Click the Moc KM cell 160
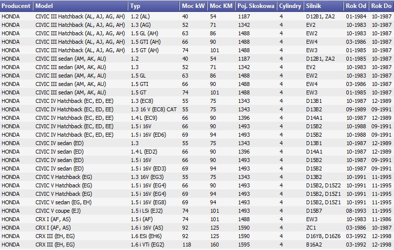 215,245
